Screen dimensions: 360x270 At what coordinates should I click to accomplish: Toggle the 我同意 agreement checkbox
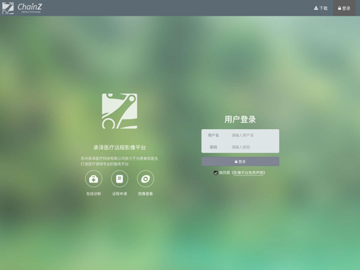(216, 173)
